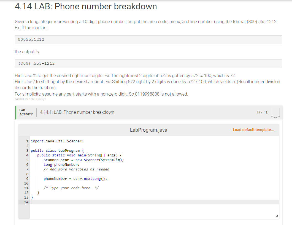
Task: Click the 4.14.1 lab activity title bar
Action: [77, 112]
